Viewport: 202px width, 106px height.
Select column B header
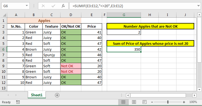[34, 15]
